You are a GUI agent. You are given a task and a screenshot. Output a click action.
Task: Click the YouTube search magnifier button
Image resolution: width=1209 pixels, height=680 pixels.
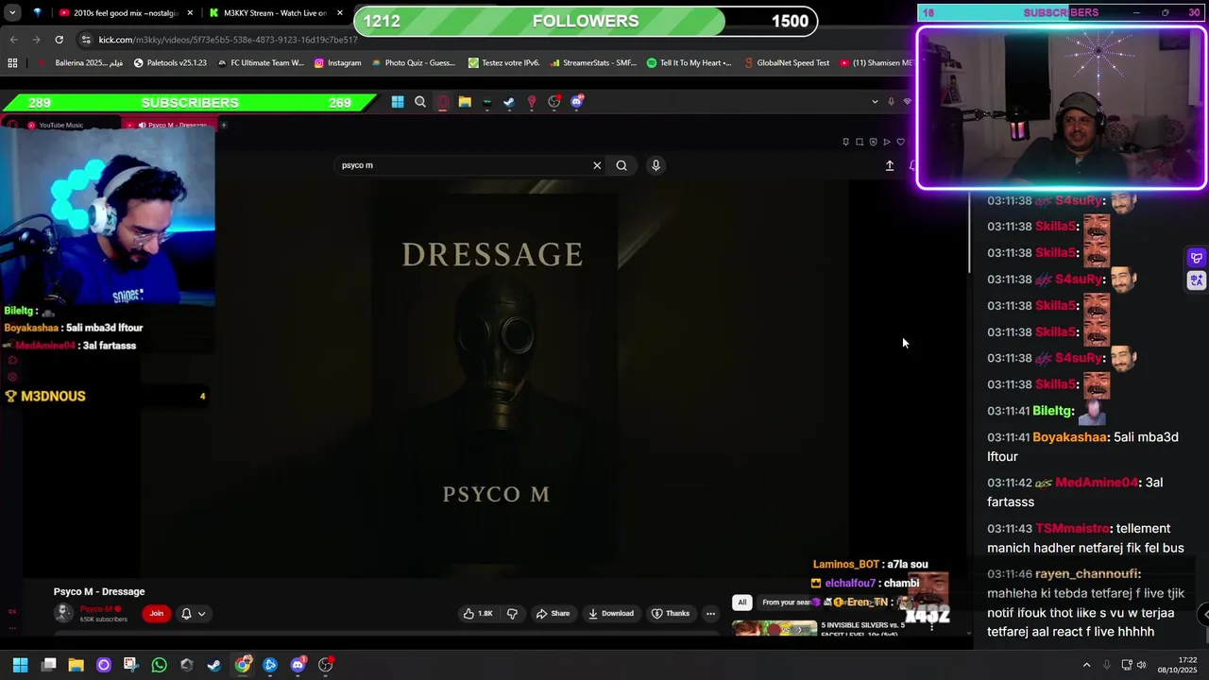click(x=622, y=165)
